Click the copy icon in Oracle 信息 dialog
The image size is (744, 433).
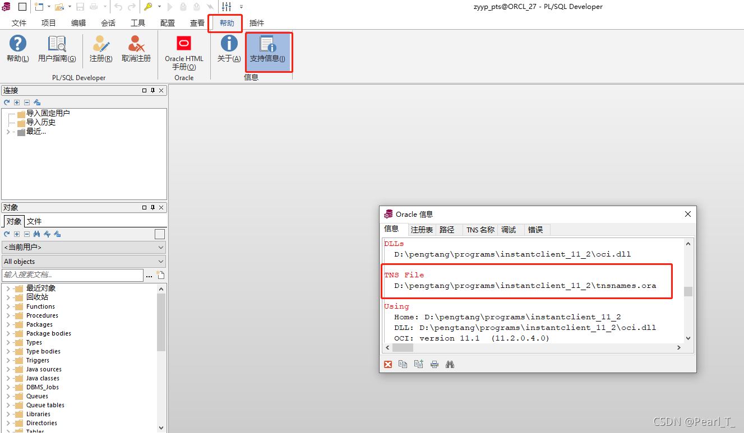pyautogui.click(x=403, y=364)
